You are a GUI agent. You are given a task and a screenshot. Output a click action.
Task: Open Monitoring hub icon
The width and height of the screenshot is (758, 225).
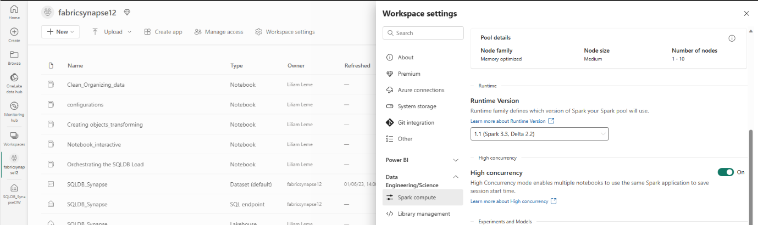point(14,106)
